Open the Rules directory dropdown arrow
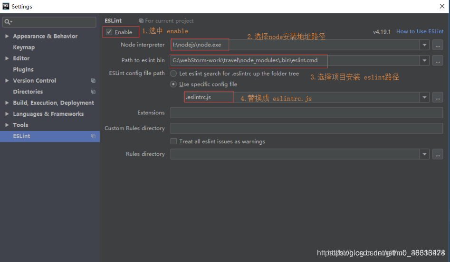The height and width of the screenshot is (262, 450). click(424, 154)
